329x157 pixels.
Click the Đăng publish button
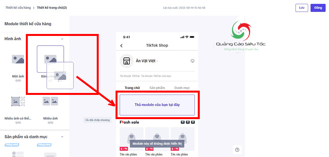(x=318, y=8)
